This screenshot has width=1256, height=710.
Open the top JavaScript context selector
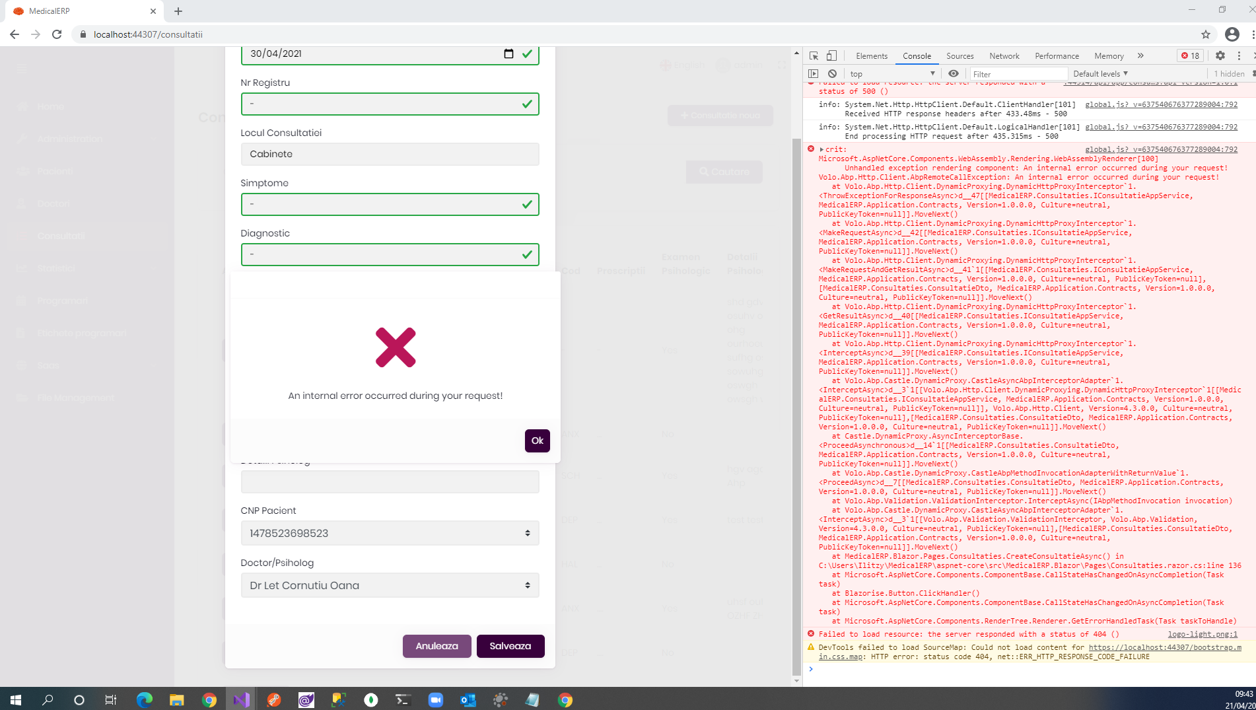(x=892, y=74)
